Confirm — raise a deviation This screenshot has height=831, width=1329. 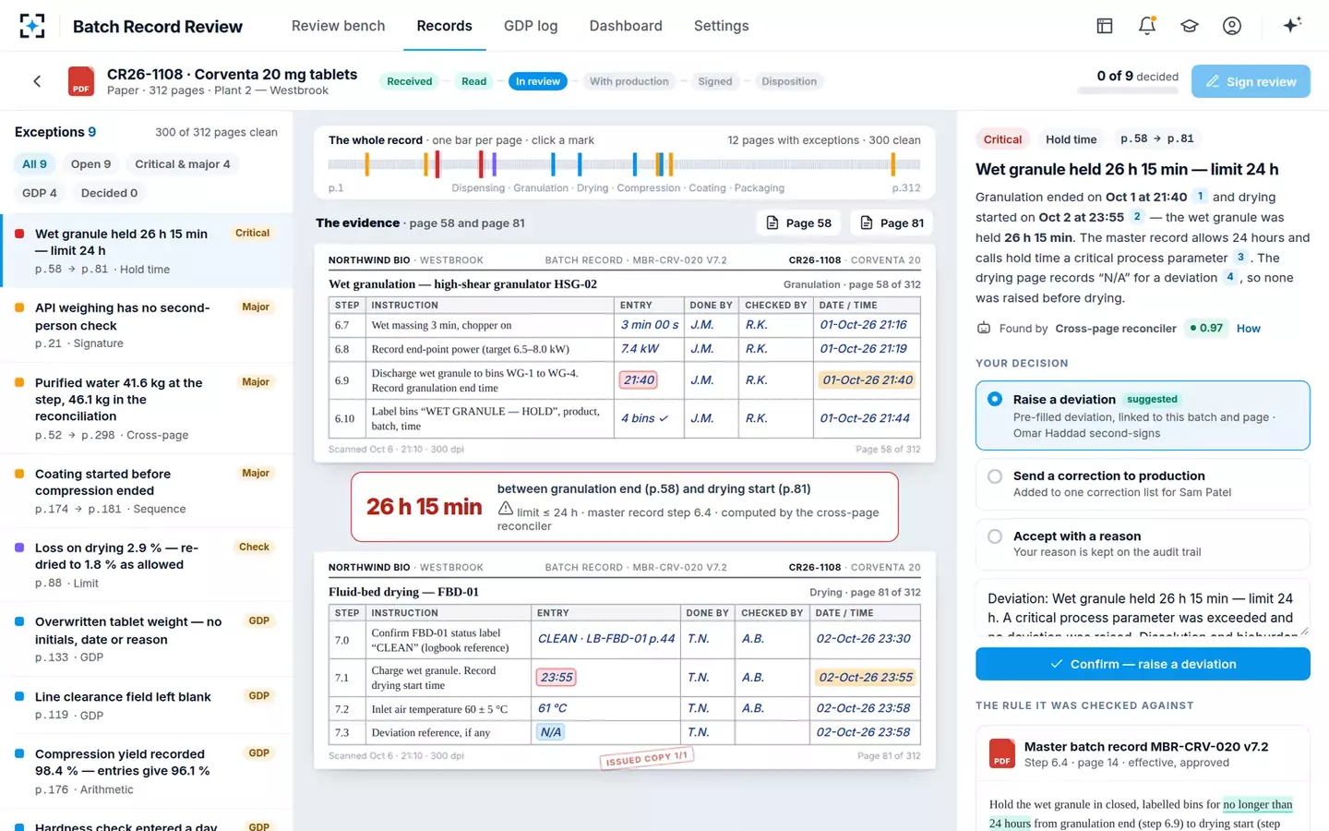click(x=1143, y=664)
